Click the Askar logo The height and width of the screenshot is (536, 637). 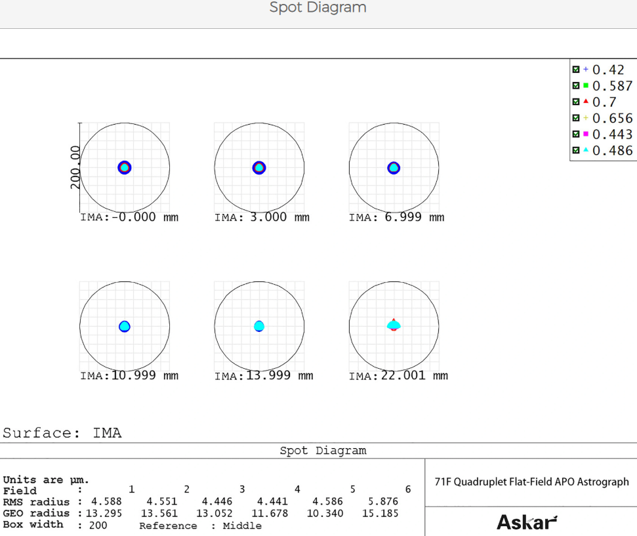527,522
